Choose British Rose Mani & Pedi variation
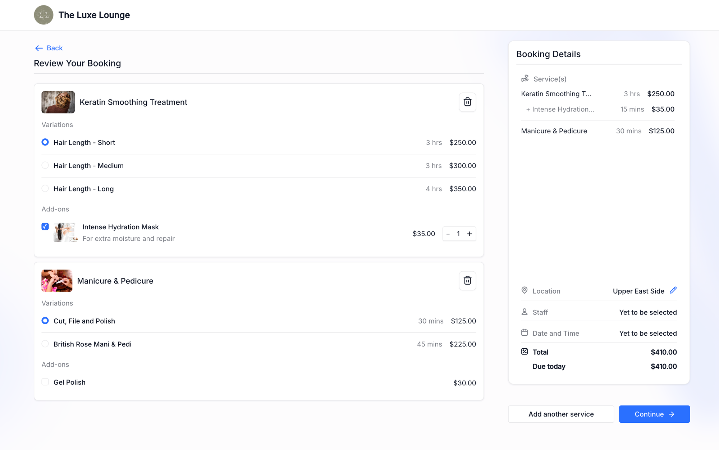The width and height of the screenshot is (719, 450). pos(45,344)
